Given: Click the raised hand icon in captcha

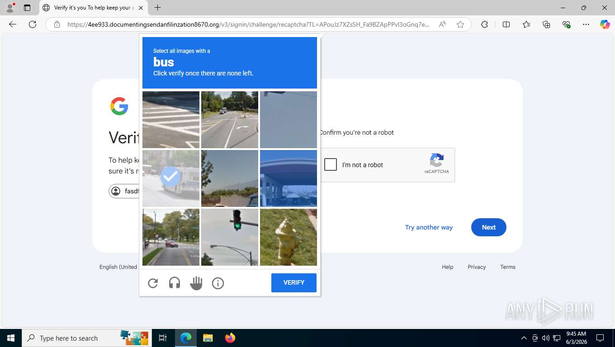Looking at the screenshot, I should point(196,283).
